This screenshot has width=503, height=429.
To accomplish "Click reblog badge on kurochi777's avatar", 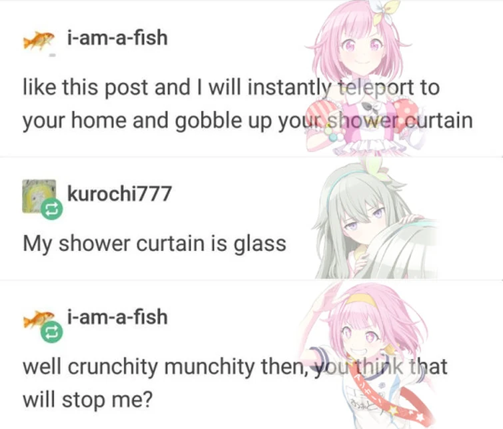I will click(x=52, y=209).
